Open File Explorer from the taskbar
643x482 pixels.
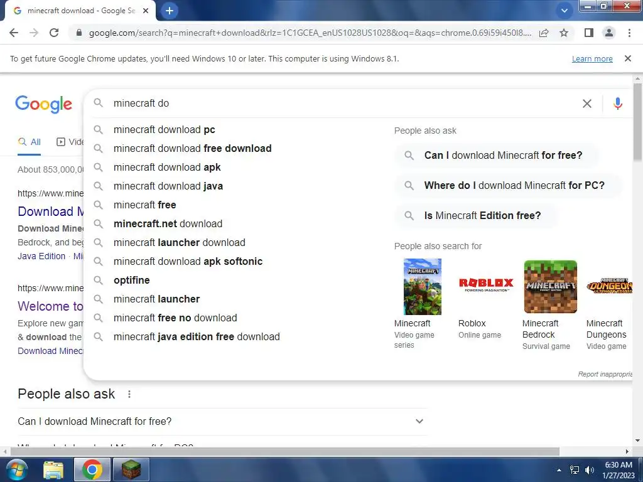tap(54, 469)
